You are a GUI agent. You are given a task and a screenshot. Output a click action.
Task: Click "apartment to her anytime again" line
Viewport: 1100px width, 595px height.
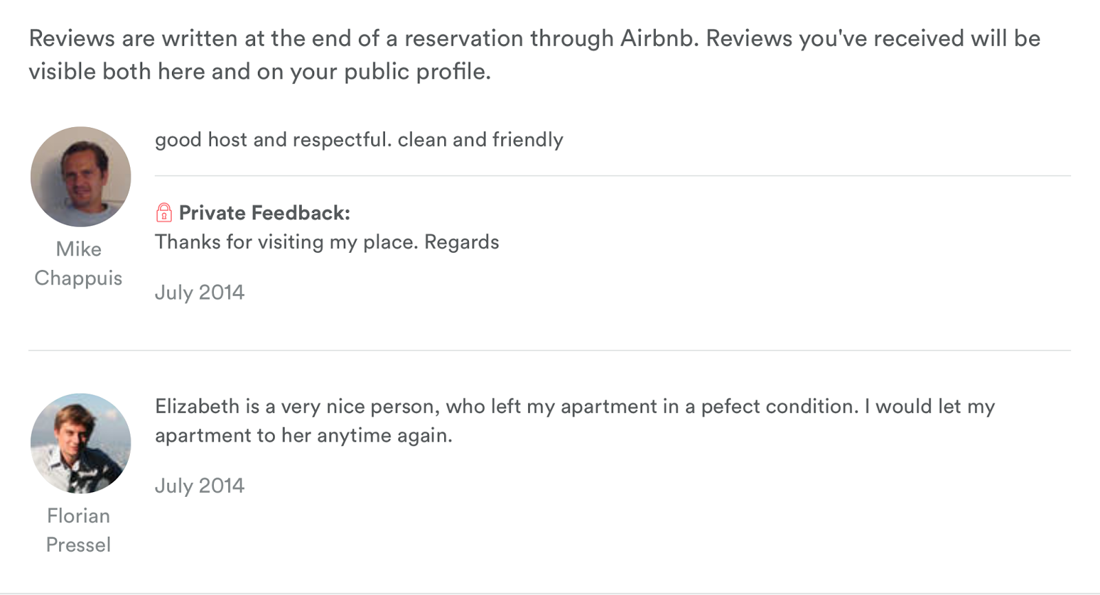tap(303, 436)
